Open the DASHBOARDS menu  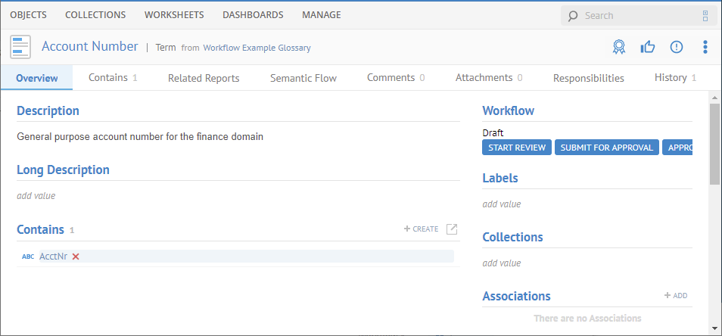253,14
